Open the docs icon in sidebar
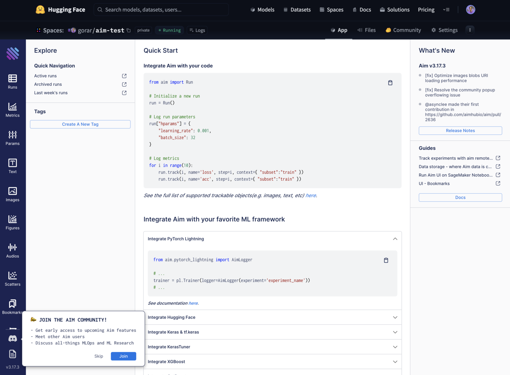510x375 pixels. 13,354
